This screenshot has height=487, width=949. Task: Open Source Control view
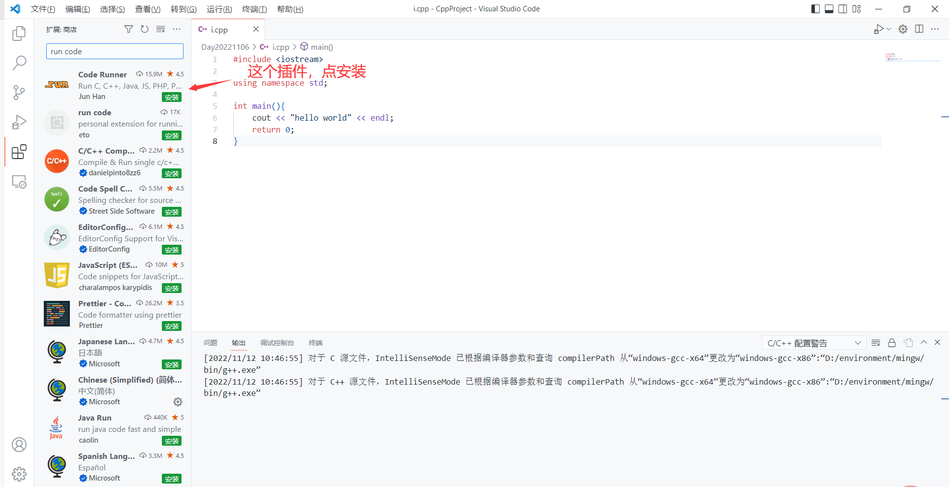[x=19, y=92]
